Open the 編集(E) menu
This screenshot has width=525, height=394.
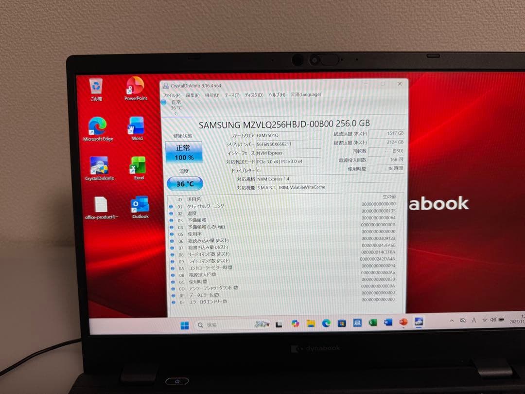click(192, 95)
